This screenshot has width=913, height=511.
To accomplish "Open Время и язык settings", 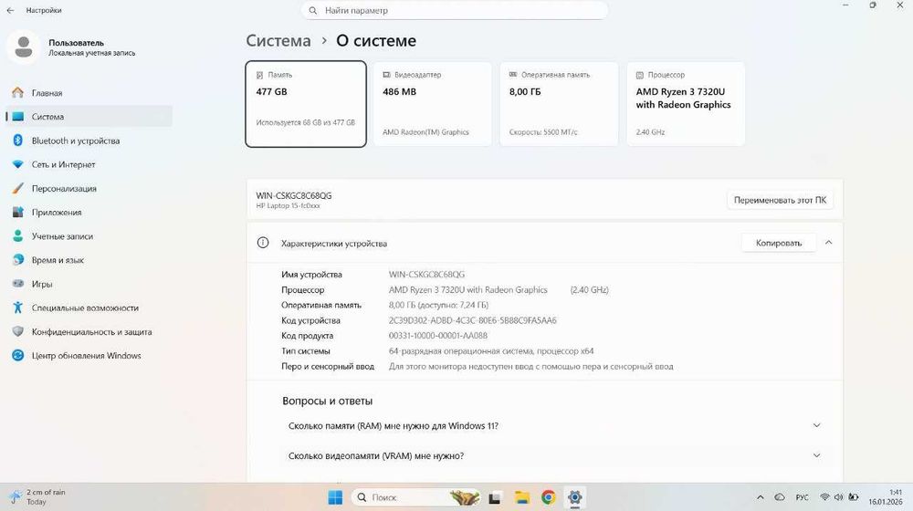I will coord(89,260).
